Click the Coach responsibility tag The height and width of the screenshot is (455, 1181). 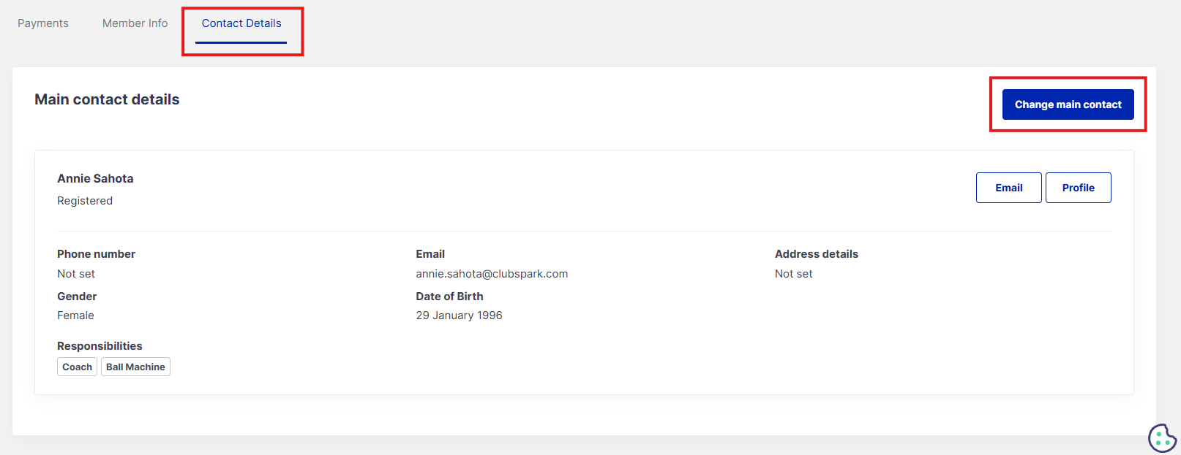click(77, 367)
